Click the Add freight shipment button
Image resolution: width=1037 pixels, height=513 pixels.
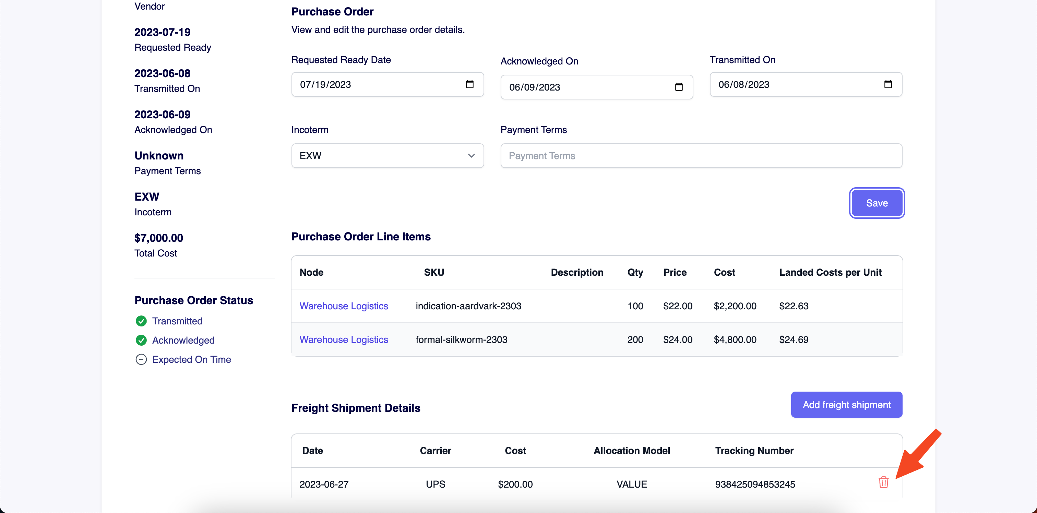click(x=846, y=404)
